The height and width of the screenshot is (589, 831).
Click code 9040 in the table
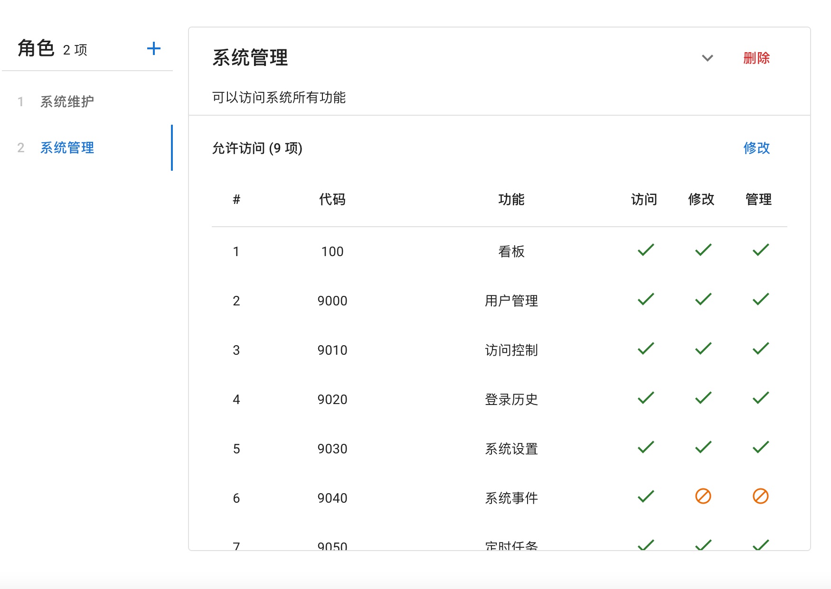(x=332, y=498)
